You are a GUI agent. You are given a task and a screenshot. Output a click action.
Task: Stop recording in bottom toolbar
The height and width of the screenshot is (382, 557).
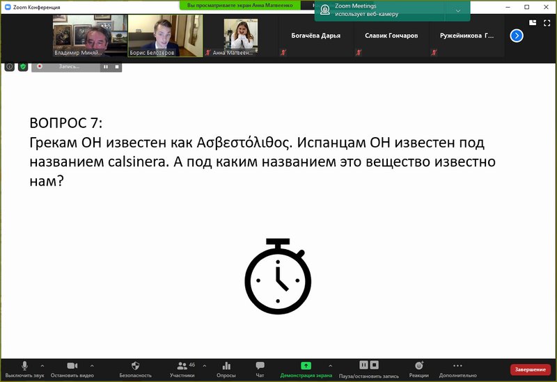[x=375, y=365]
